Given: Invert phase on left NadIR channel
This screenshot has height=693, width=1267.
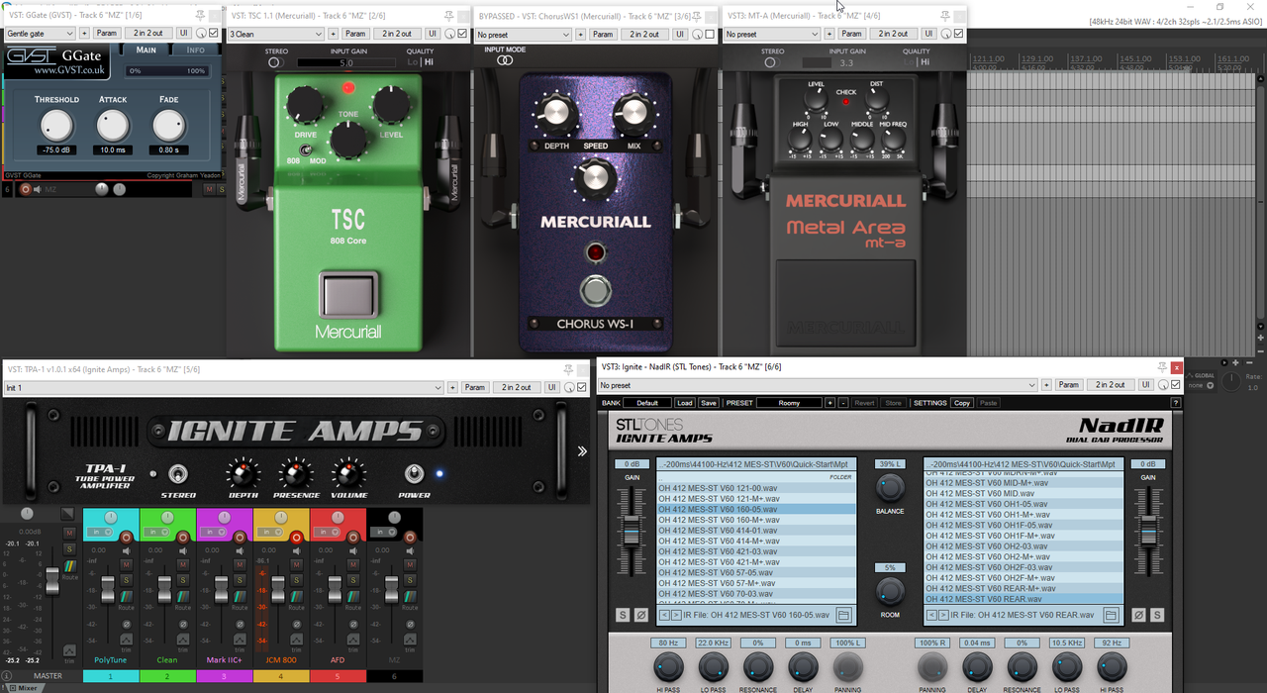Looking at the screenshot, I should 640,615.
